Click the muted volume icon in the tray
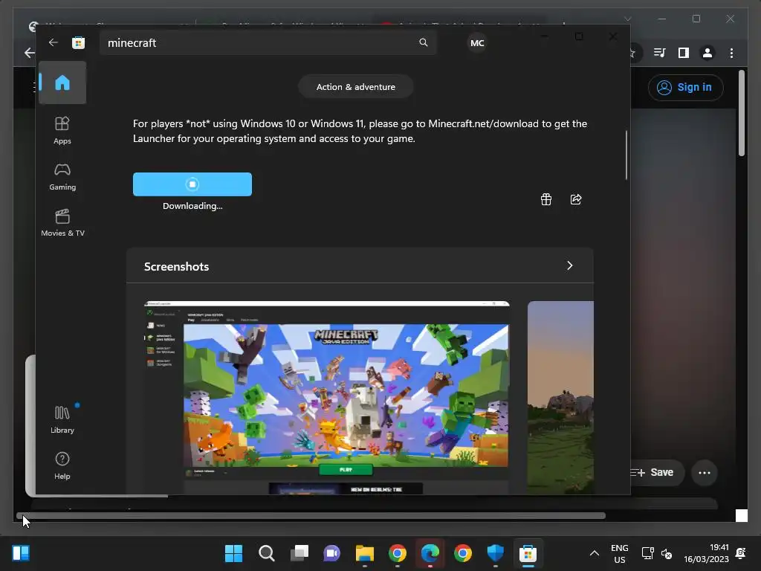This screenshot has height=571, width=761. click(667, 553)
